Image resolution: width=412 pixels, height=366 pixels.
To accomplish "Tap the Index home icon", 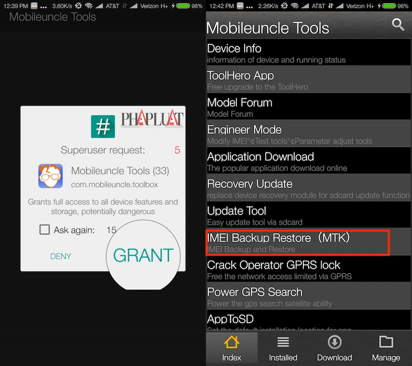I will click(231, 342).
